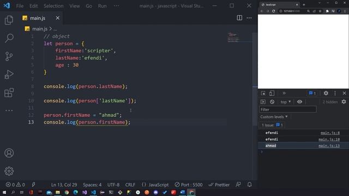This screenshot has width=349, height=196.
Task: Open DevTools customize three-dot menu
Action: click(335, 93)
